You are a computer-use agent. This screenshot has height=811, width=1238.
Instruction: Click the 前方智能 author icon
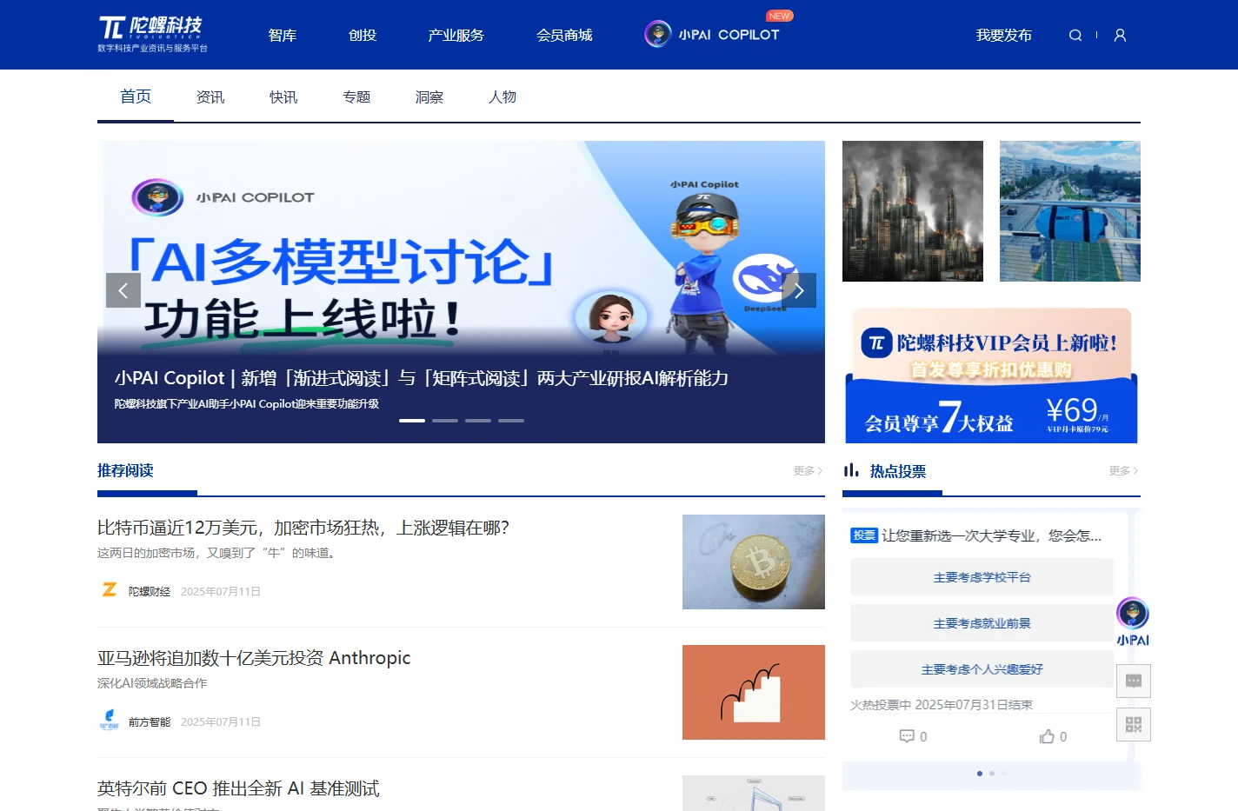pos(109,721)
